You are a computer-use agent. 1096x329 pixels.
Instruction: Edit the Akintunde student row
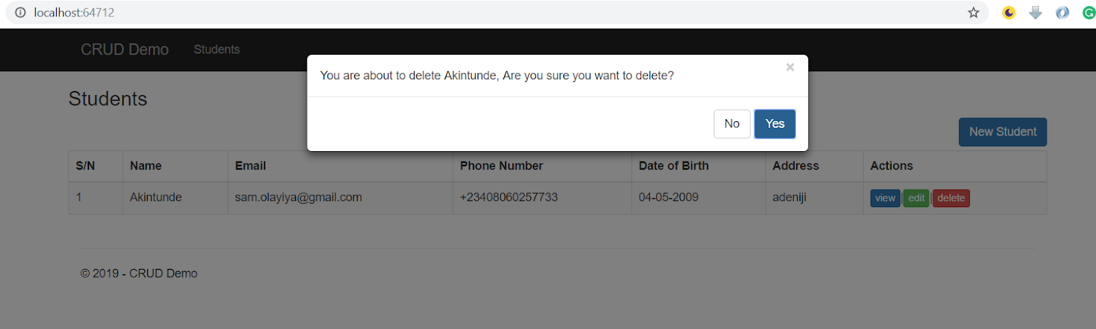pyautogui.click(x=916, y=198)
